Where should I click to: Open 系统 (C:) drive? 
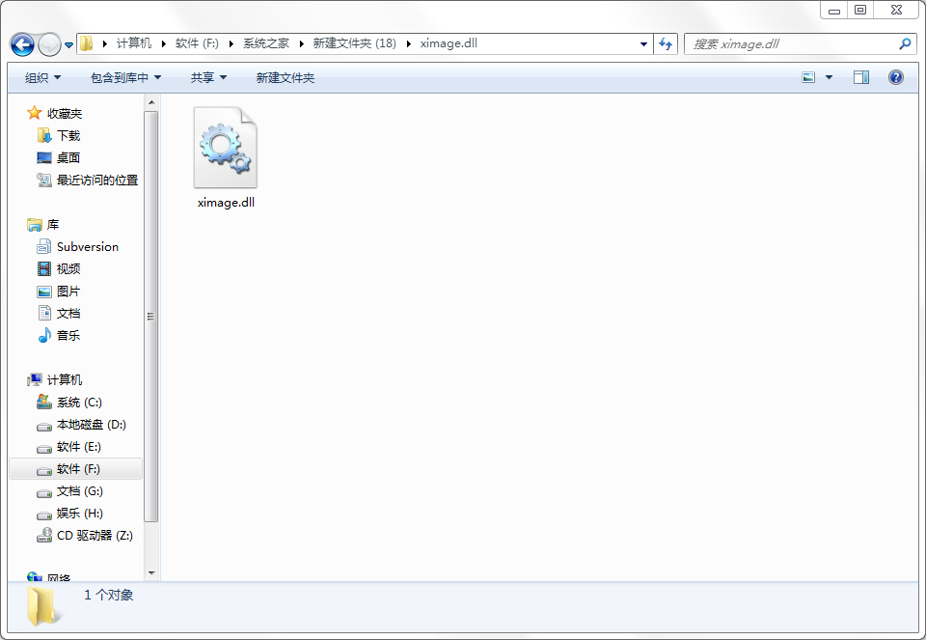[79, 403]
